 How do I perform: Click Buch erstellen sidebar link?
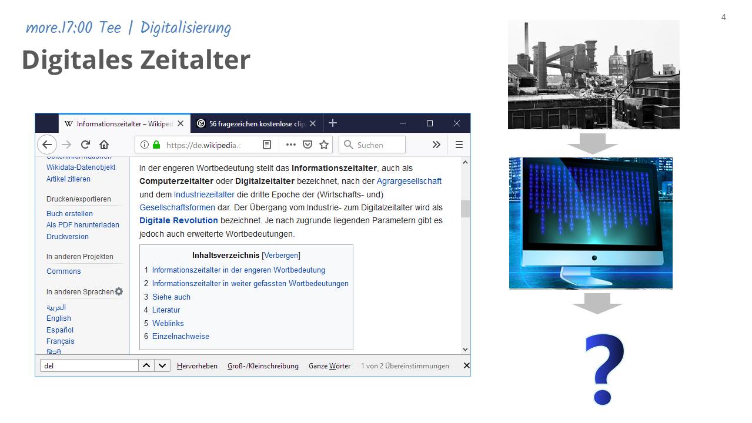pos(70,214)
